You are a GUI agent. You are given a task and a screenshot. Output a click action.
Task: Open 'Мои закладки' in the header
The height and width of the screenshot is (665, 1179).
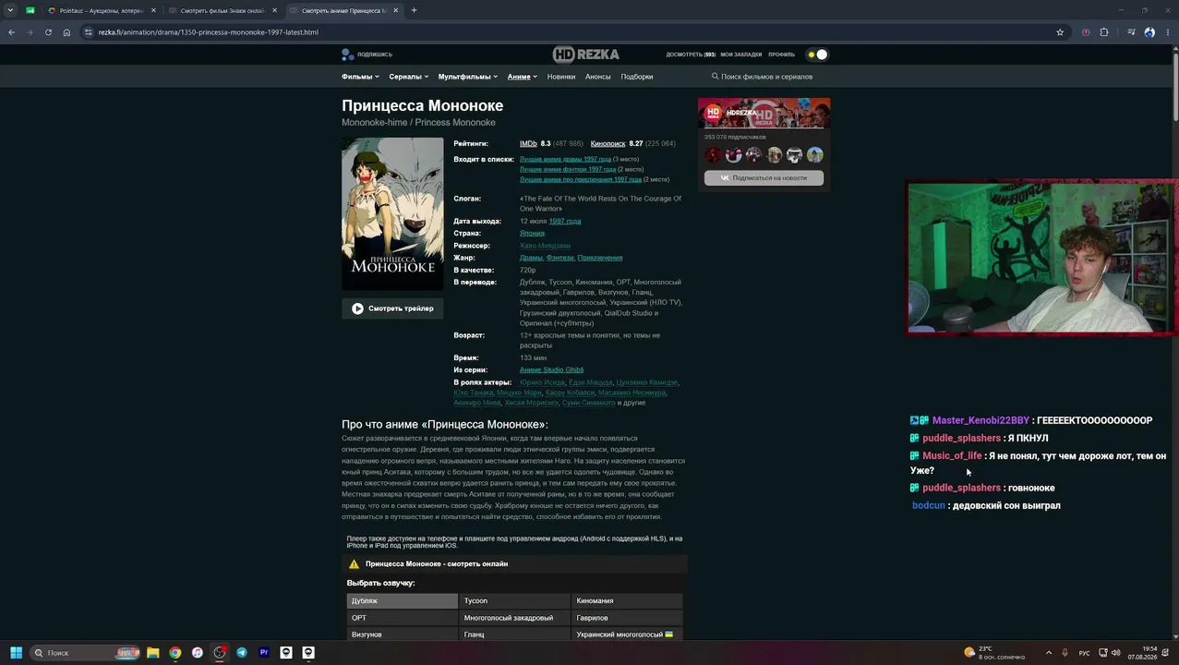741,54
